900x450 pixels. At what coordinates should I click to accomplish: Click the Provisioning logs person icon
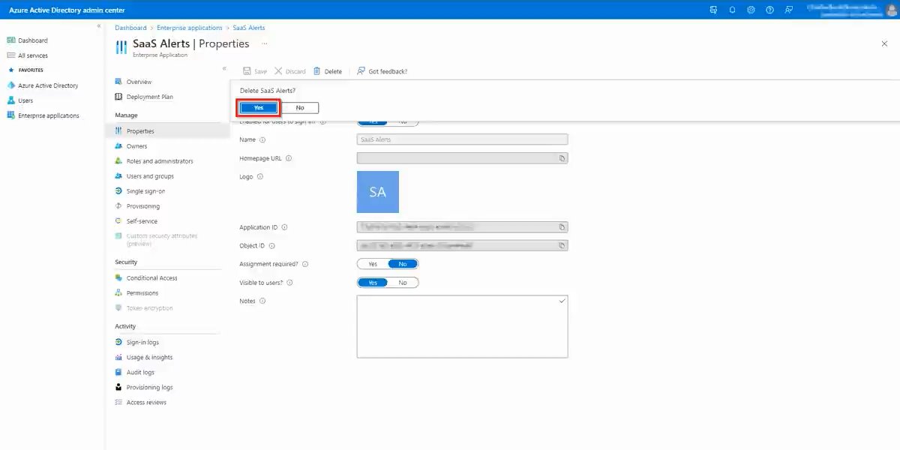click(x=118, y=388)
